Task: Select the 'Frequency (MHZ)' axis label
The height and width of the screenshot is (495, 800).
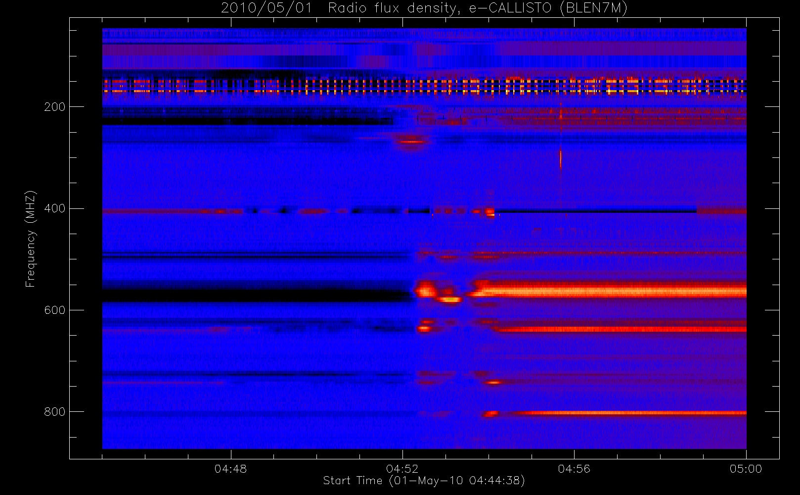Action: click(31, 239)
